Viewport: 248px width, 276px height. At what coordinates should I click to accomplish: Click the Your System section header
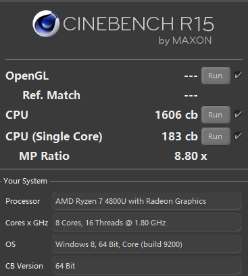26,181
